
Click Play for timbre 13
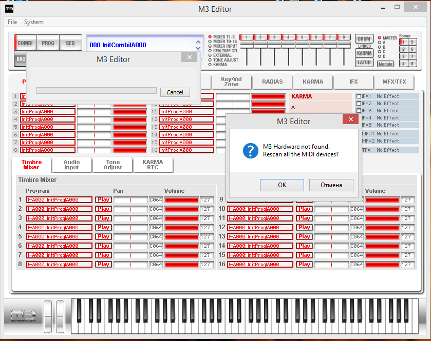coord(304,237)
